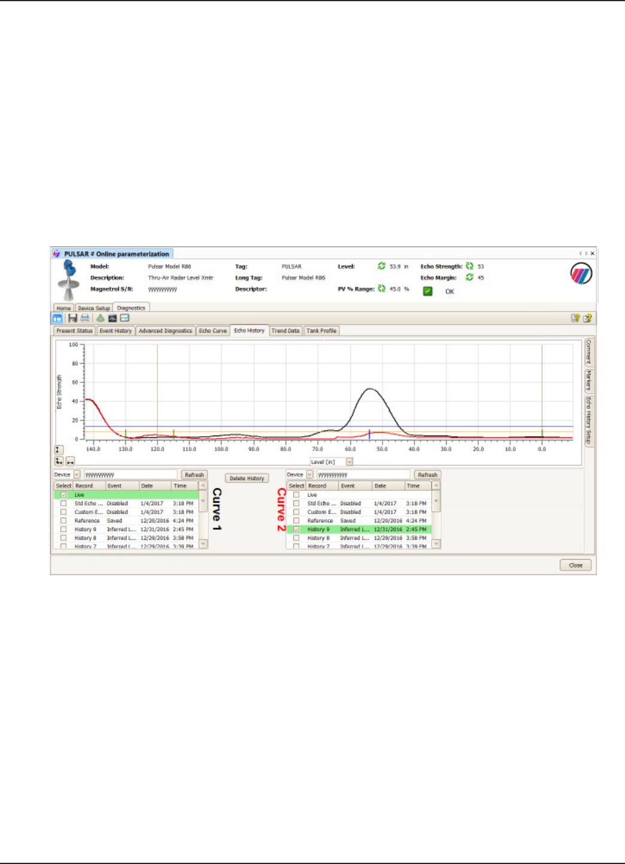Image resolution: width=625 pixels, height=864 pixels.
Task: Click the Magnetrol logo icon
Action: 581,274
